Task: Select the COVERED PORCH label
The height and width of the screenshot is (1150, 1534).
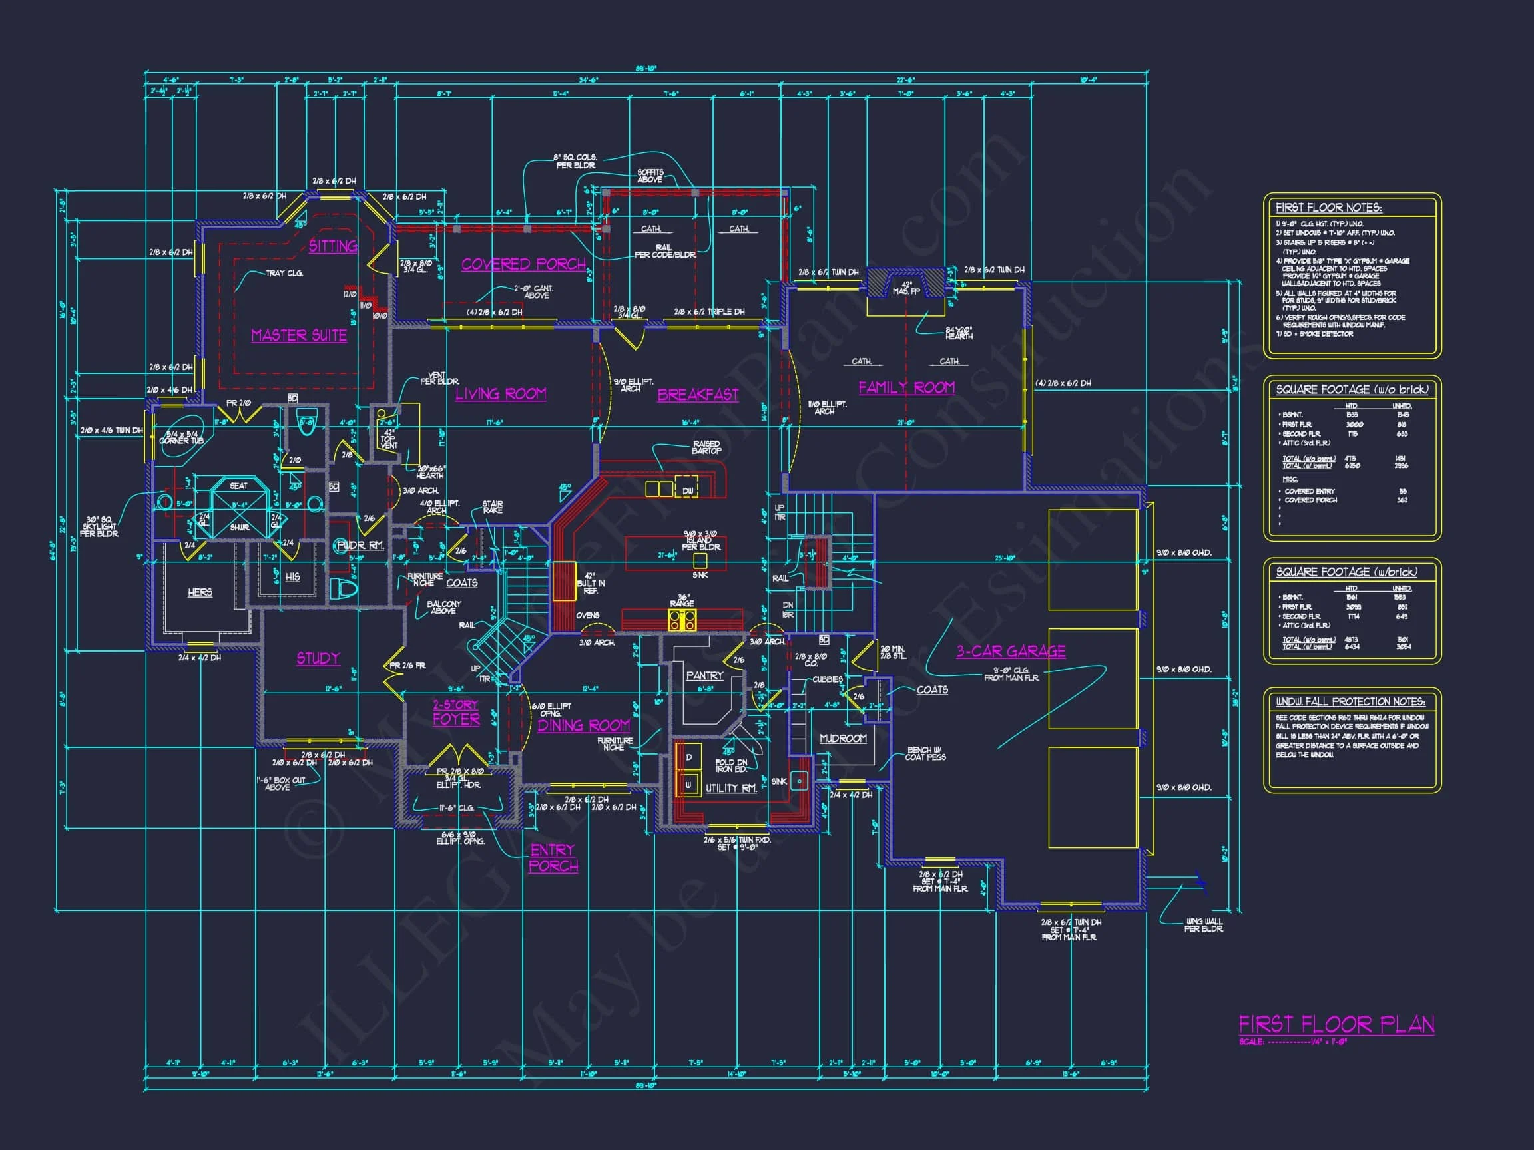Action: [x=523, y=264]
